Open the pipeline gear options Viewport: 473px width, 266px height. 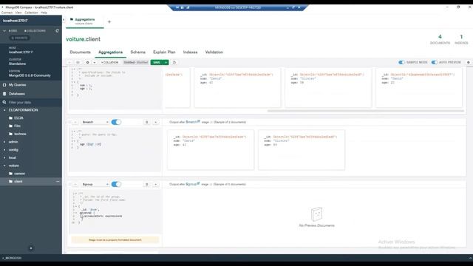(87, 62)
